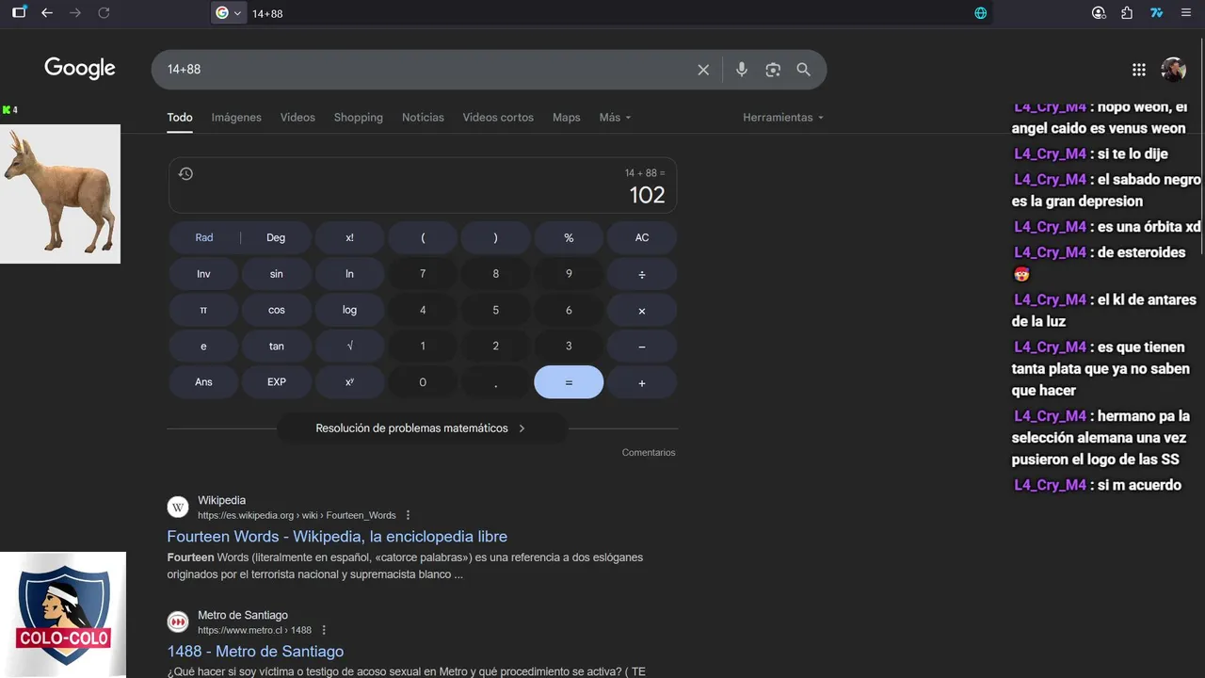Open the browser hamburger menu

click(1185, 13)
